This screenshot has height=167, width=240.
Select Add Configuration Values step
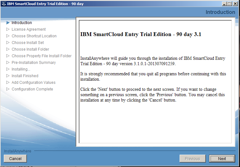pyautogui.click(x=34, y=83)
